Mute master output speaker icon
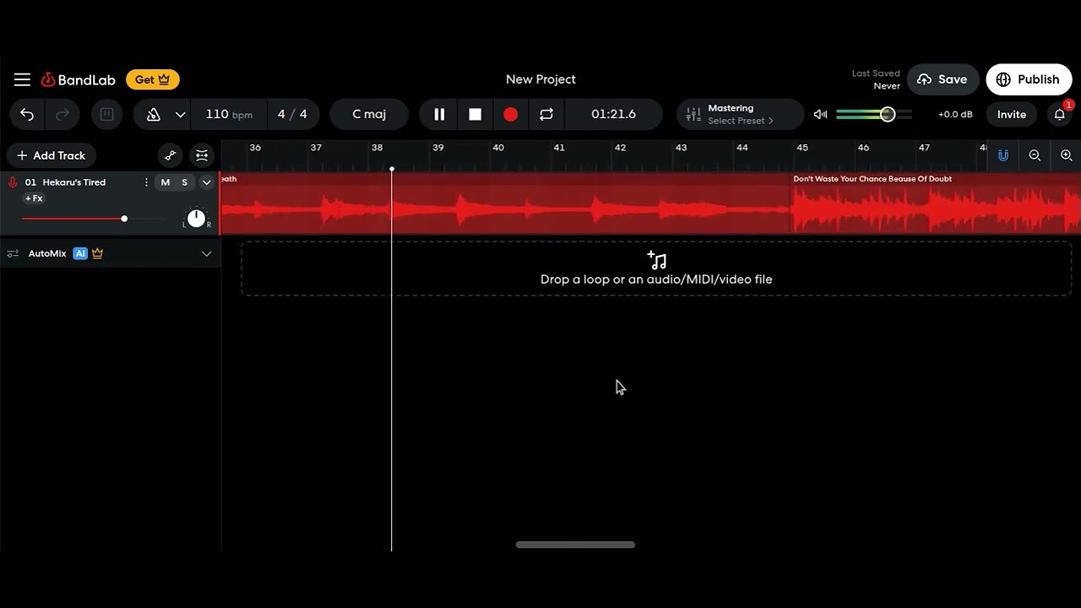The width and height of the screenshot is (1081, 608). 820,114
